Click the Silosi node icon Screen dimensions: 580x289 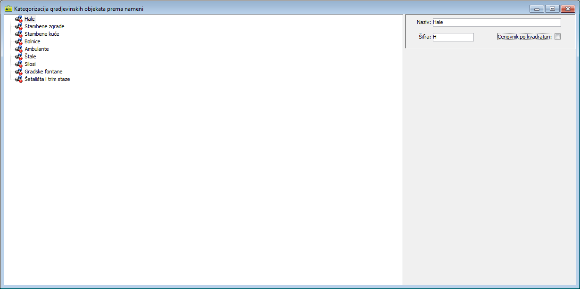point(19,64)
